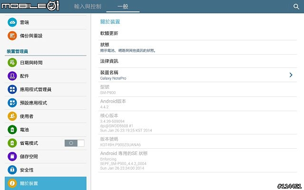The image size is (304, 190).
Task: Click the 日期與時間 green icon
Action: click(x=12, y=63)
